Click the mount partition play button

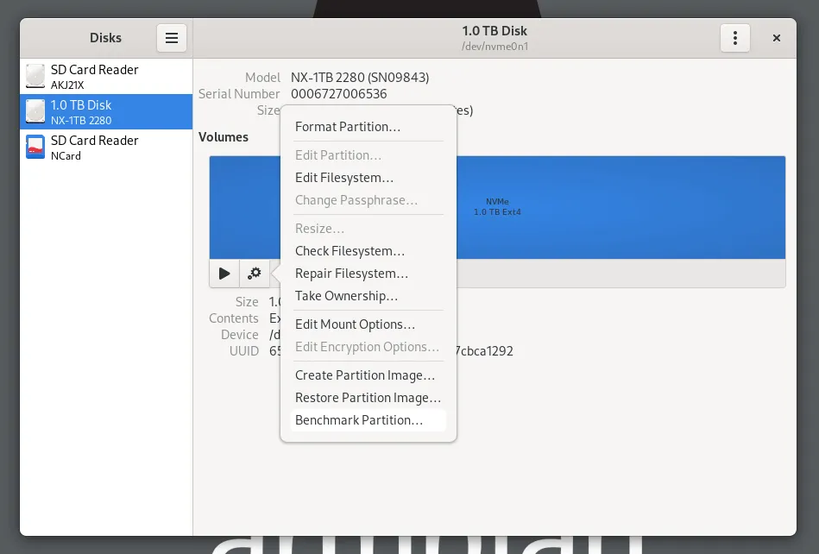point(224,274)
